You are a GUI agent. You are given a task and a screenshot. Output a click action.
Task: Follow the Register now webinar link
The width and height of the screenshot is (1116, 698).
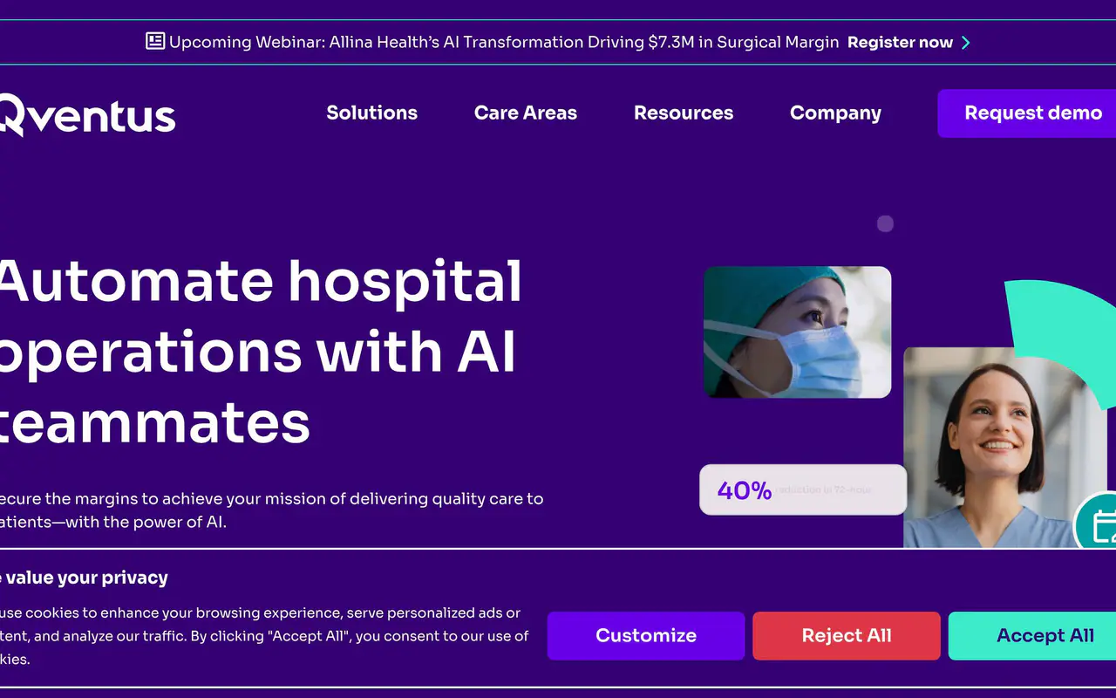click(900, 42)
